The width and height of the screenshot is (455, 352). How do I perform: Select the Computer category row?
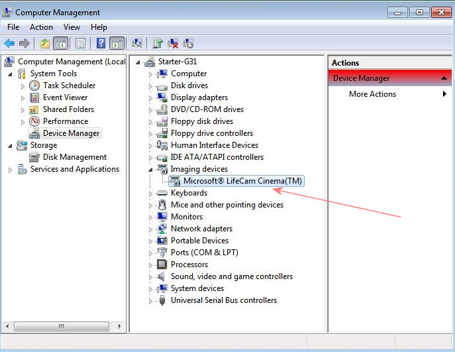[189, 74]
